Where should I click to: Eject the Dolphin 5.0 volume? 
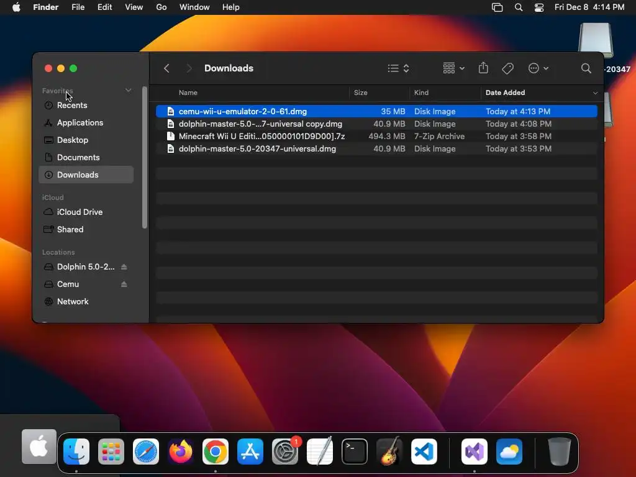coord(124,267)
